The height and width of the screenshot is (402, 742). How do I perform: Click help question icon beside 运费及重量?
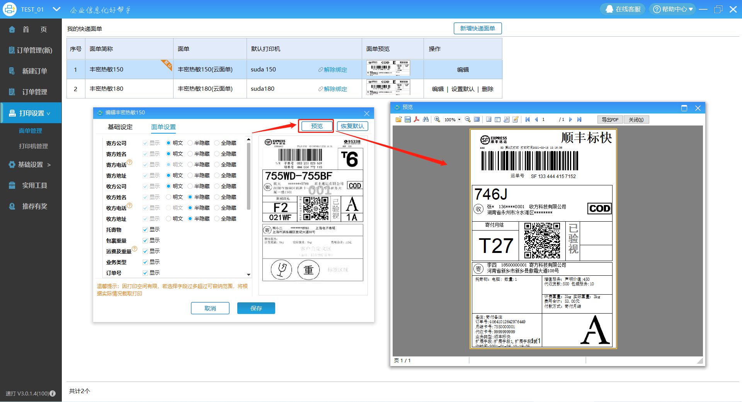pos(134,249)
